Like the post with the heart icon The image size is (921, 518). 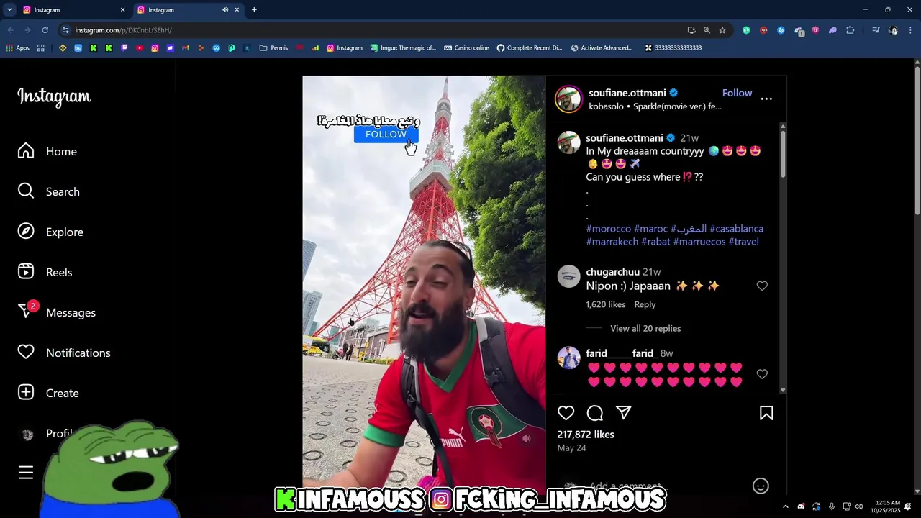tap(566, 413)
